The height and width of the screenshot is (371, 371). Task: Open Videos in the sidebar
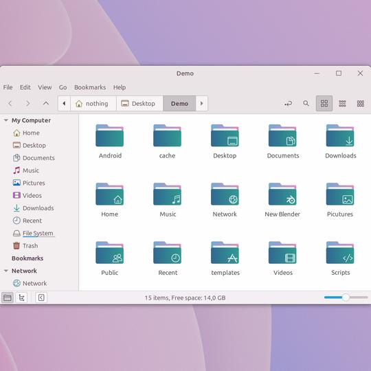27,195
